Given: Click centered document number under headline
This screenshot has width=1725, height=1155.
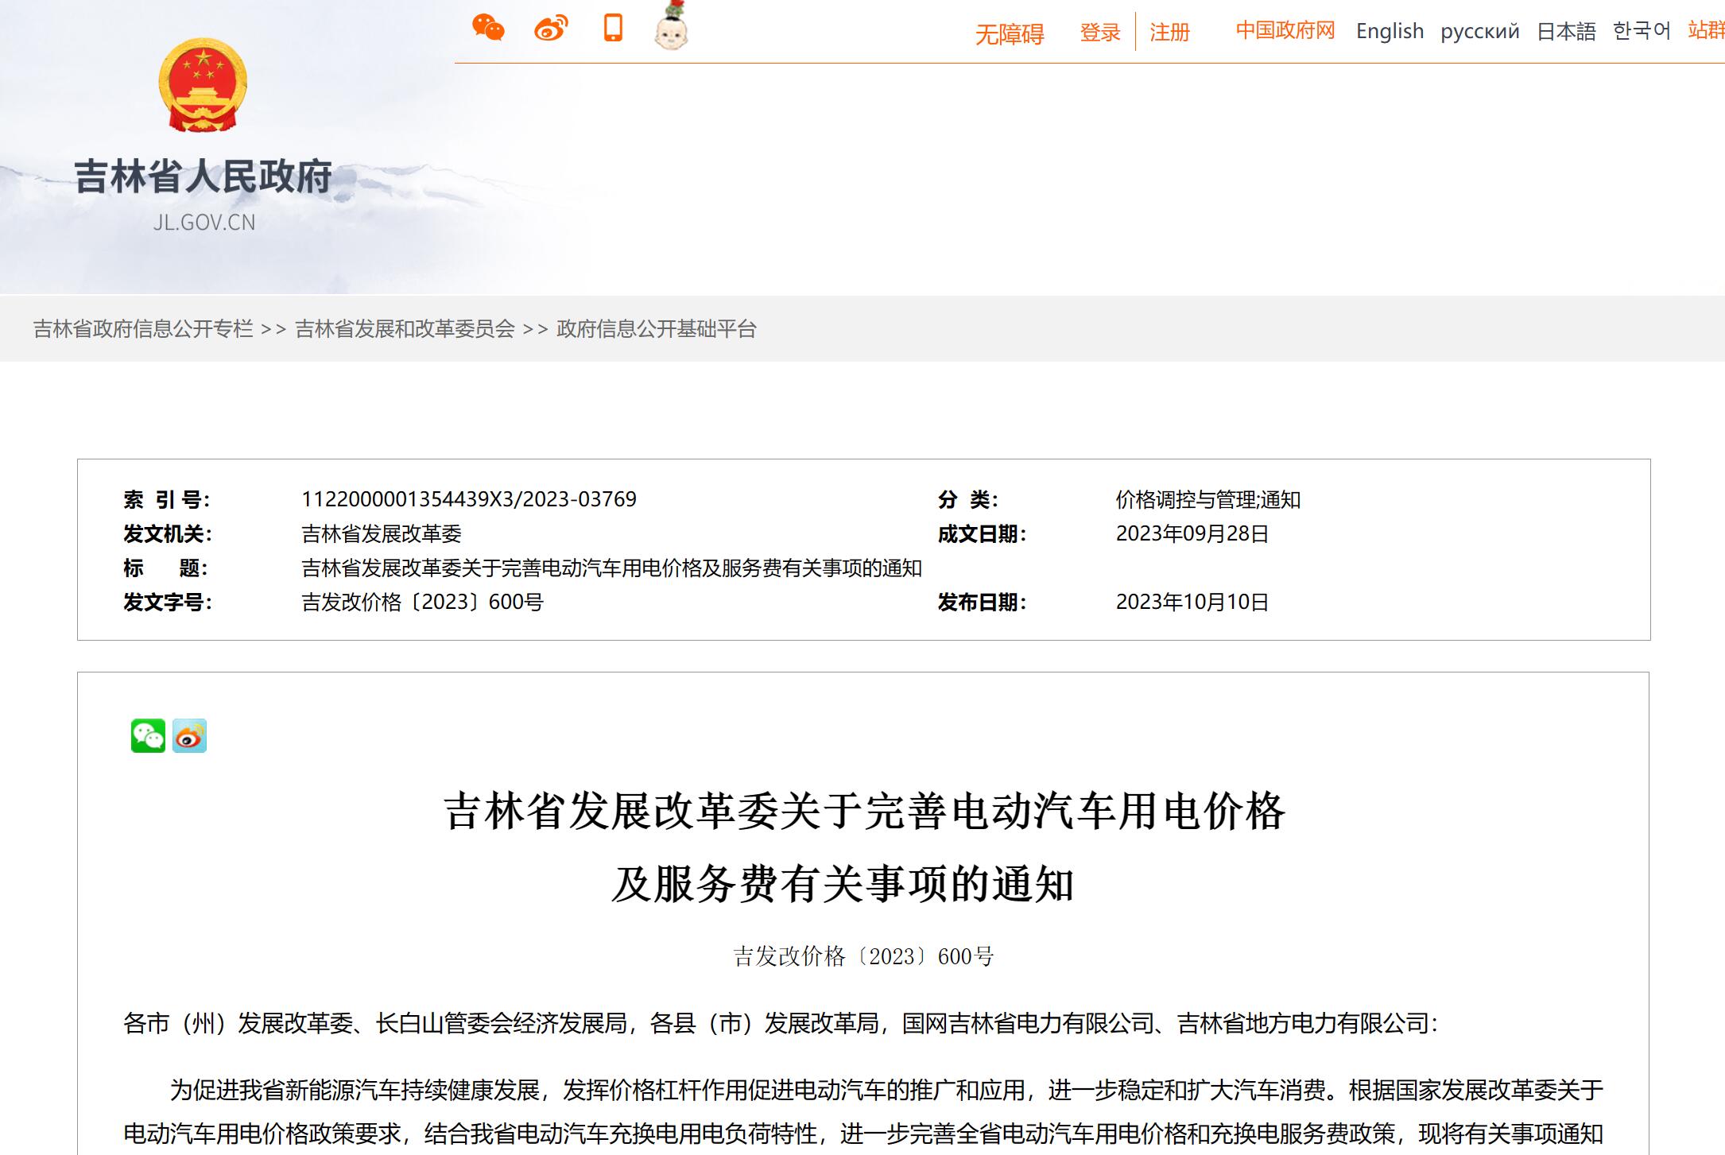Looking at the screenshot, I should pos(863,956).
